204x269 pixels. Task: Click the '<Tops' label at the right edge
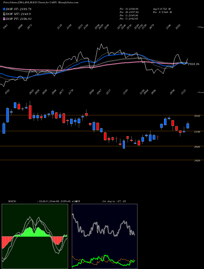[x=200, y=27]
